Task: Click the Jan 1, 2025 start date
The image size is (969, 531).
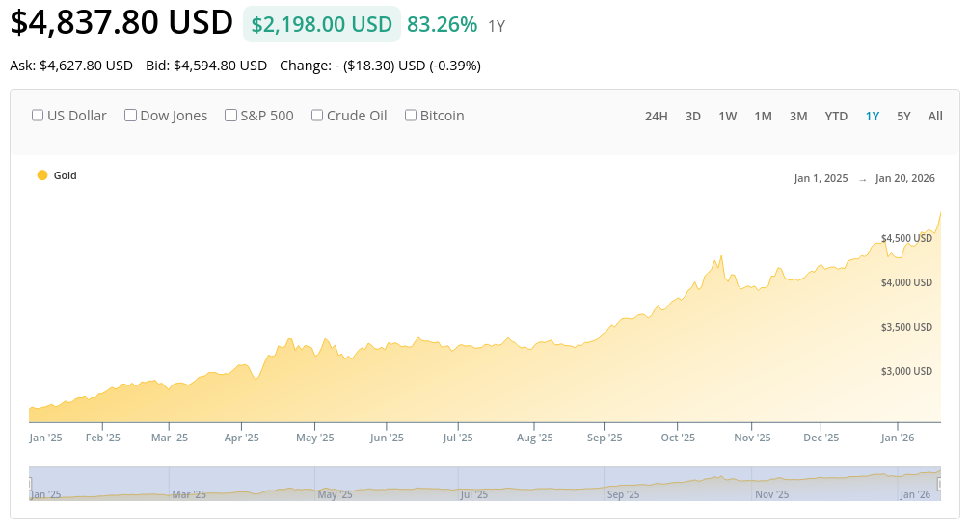Action: [x=821, y=178]
